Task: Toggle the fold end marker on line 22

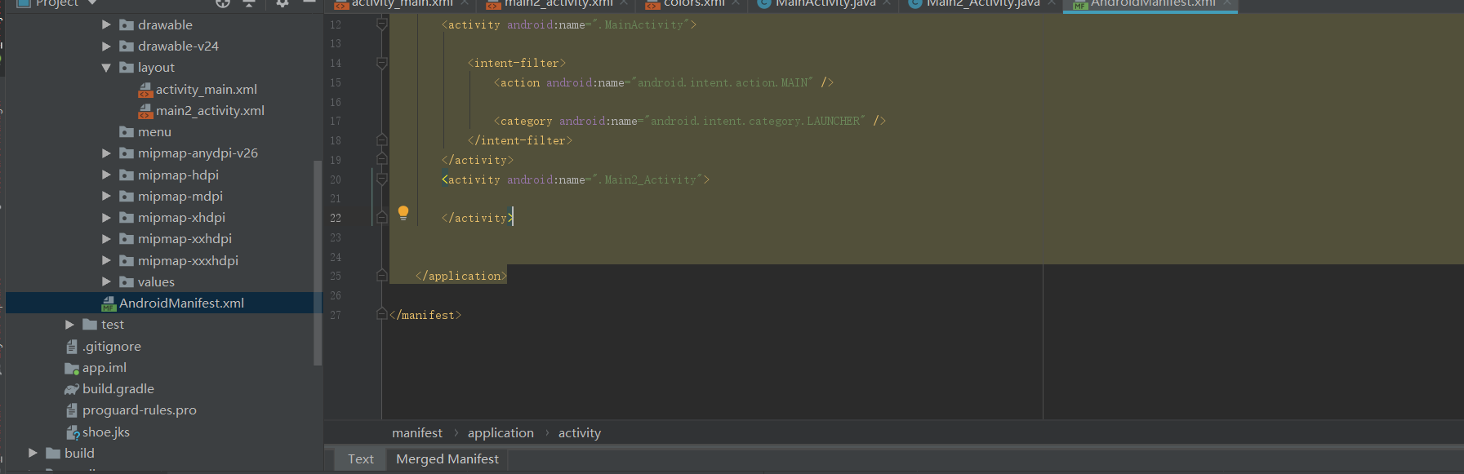Action: click(381, 218)
